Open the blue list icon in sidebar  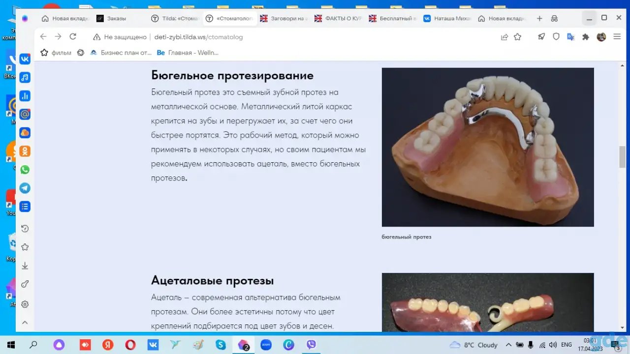[25, 206]
